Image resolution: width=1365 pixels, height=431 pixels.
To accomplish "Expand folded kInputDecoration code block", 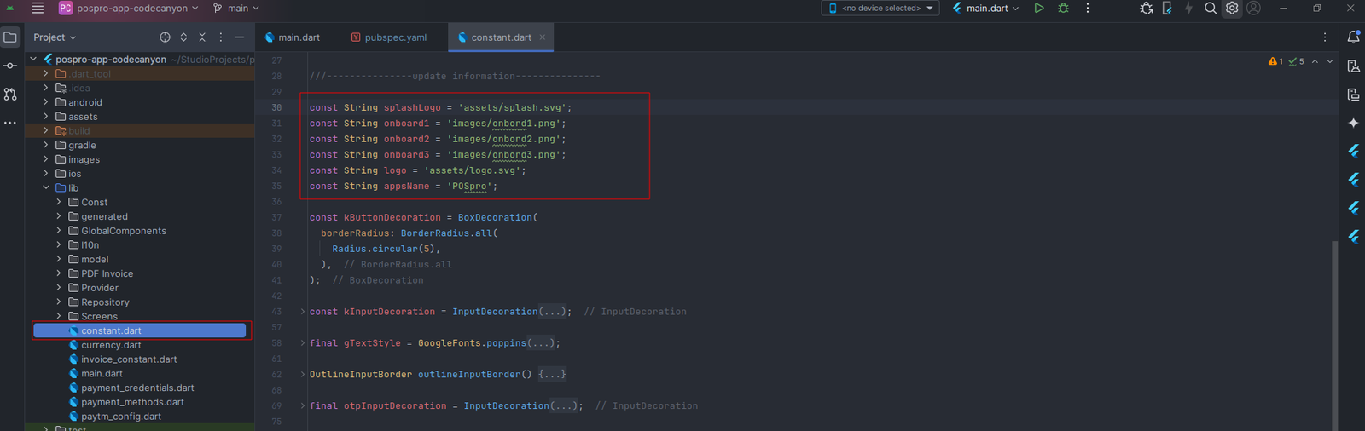I will pos(302,312).
